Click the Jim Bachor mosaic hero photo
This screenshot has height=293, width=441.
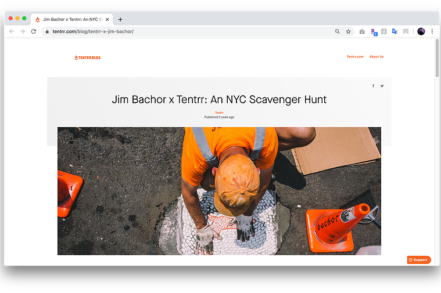point(219,191)
